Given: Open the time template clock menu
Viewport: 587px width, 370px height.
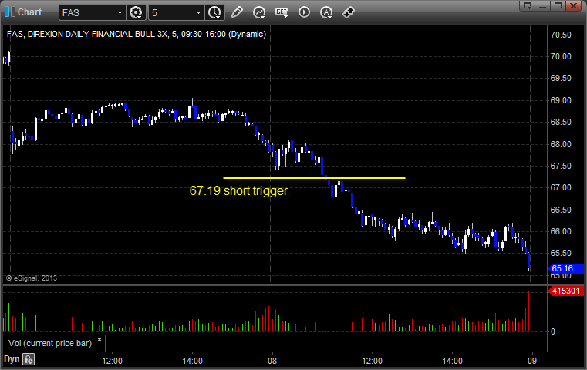Looking at the screenshot, I should [x=214, y=13].
